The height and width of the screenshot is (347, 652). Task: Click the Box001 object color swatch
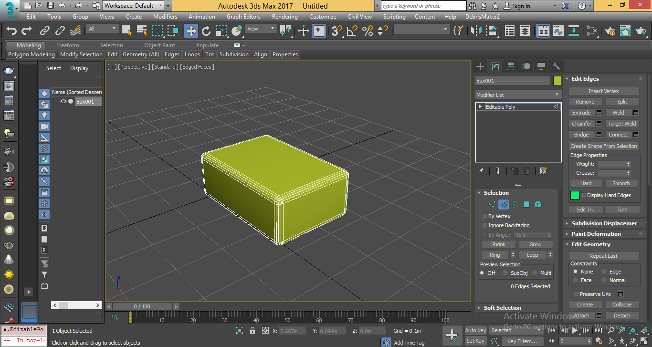[x=557, y=81]
